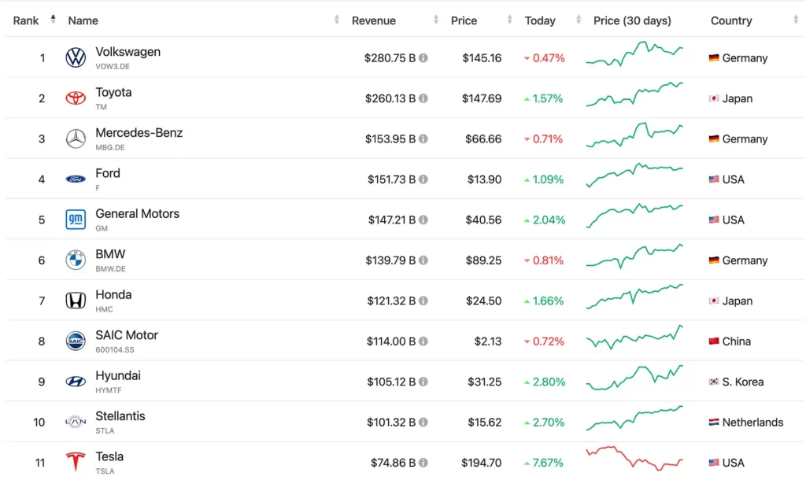Click the Name column header

[83, 20]
